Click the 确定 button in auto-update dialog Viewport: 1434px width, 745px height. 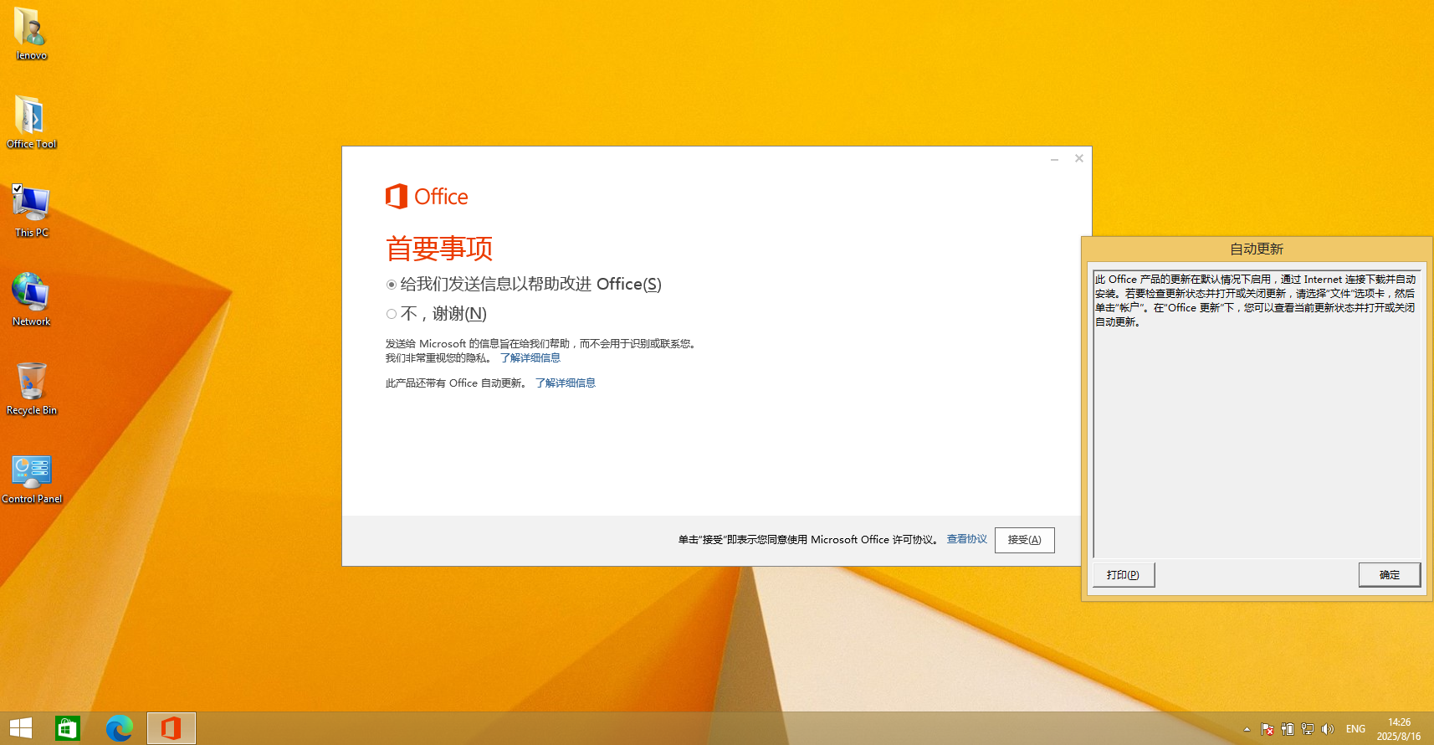1389,575
